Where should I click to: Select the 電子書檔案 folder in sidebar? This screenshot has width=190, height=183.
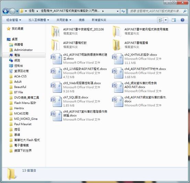pos(19,145)
